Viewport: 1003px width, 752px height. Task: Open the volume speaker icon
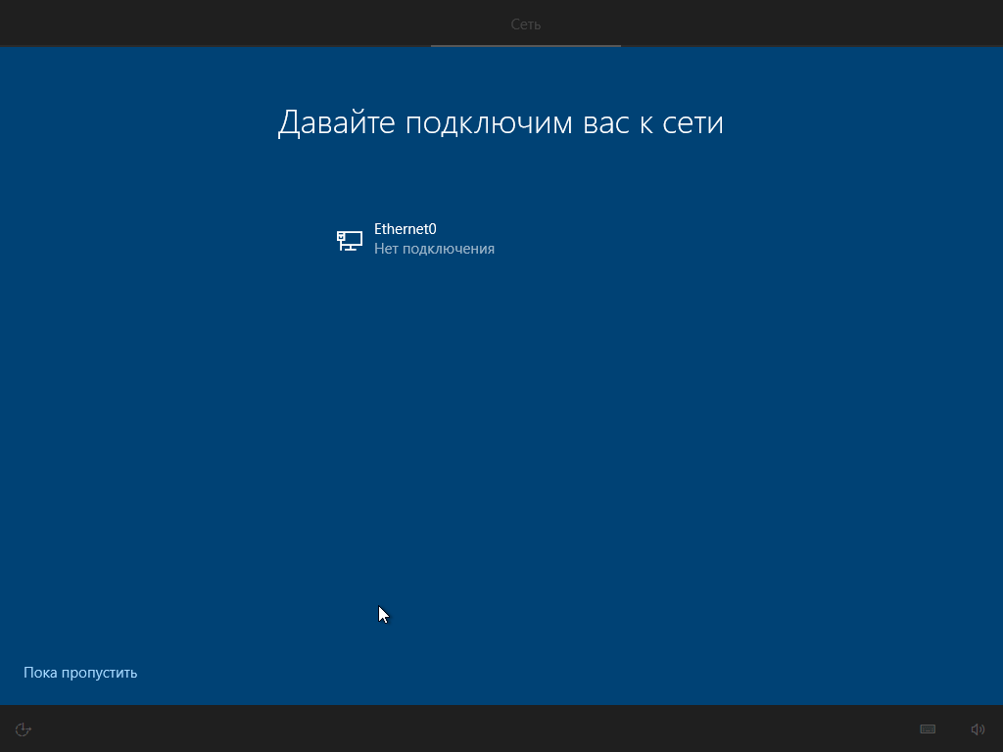click(x=978, y=729)
